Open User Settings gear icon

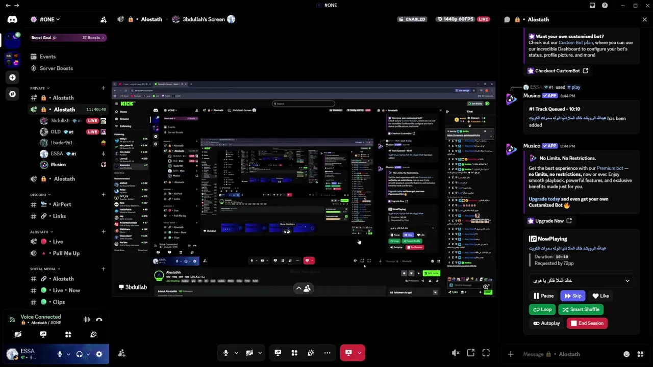99,354
